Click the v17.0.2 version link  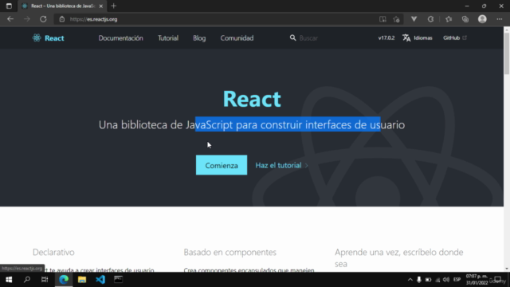tap(386, 37)
